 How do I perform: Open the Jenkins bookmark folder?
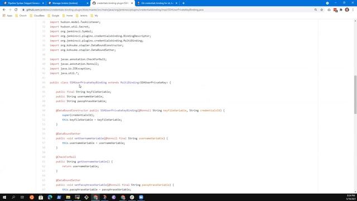pos(81,16)
